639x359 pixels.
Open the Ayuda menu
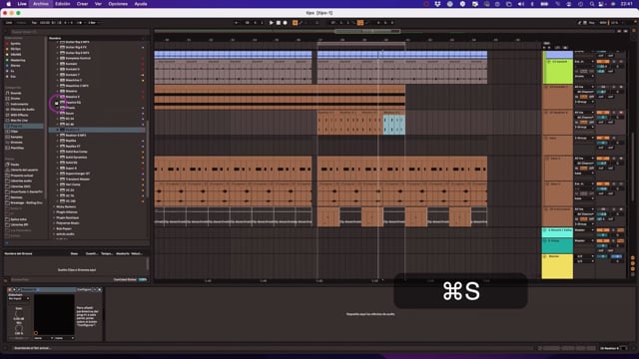click(141, 4)
